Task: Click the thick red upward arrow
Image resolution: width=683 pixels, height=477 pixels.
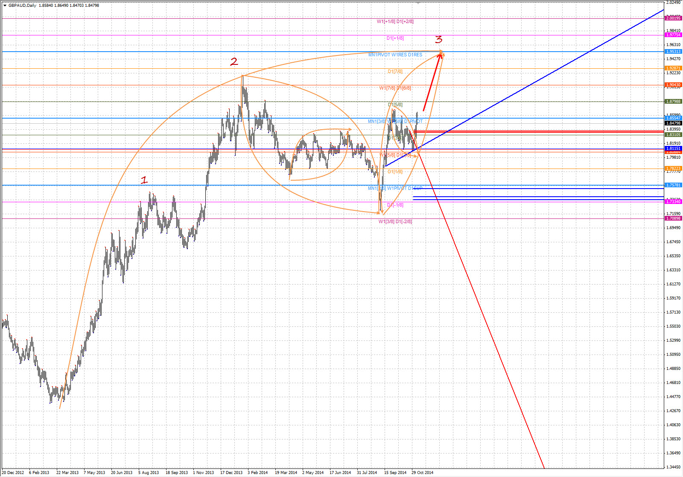Action: pos(432,82)
